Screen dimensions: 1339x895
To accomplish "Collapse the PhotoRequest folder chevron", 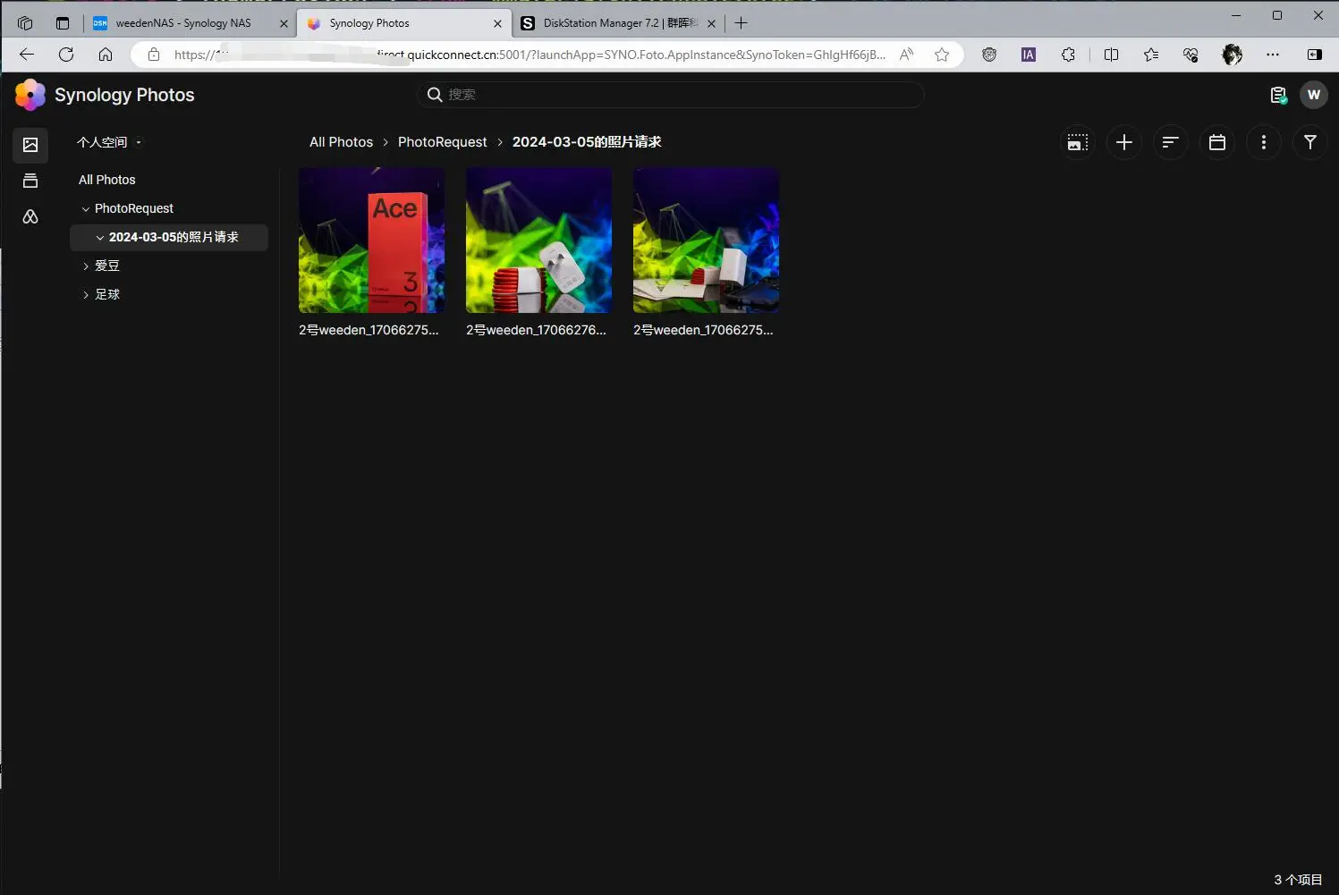I will click(x=86, y=209).
